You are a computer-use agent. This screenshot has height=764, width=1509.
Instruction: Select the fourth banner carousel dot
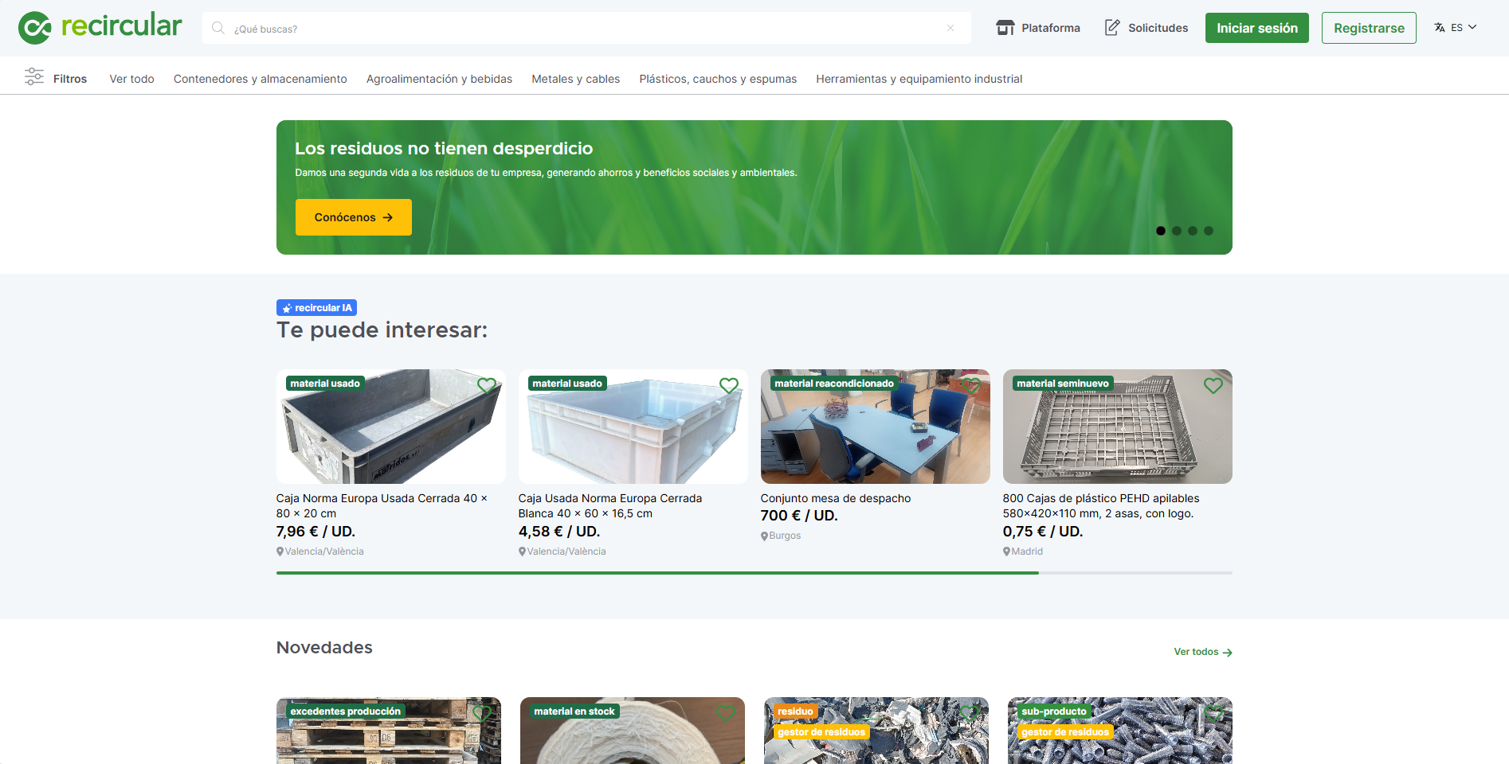tap(1209, 231)
